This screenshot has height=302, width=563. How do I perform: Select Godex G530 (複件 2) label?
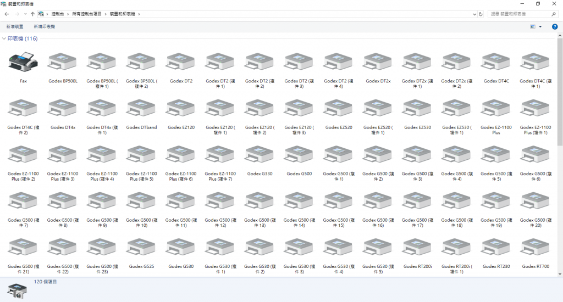(260, 269)
